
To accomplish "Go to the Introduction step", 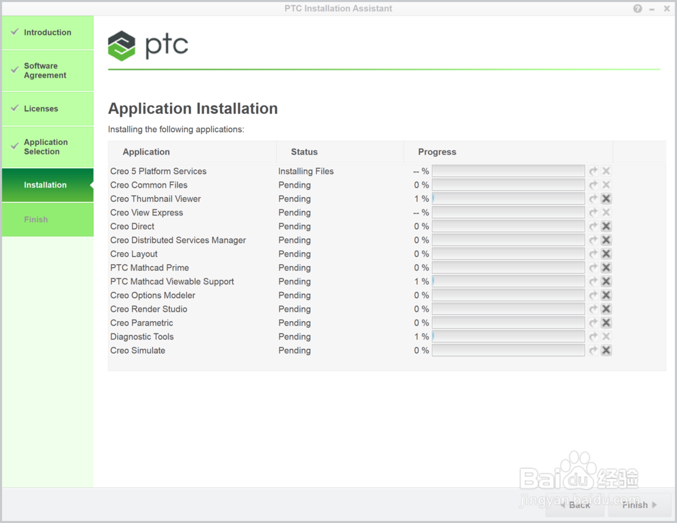I will coord(47,33).
